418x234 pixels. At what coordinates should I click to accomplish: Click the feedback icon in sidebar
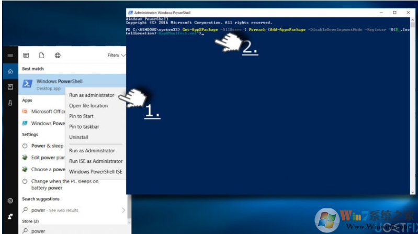click(10, 215)
